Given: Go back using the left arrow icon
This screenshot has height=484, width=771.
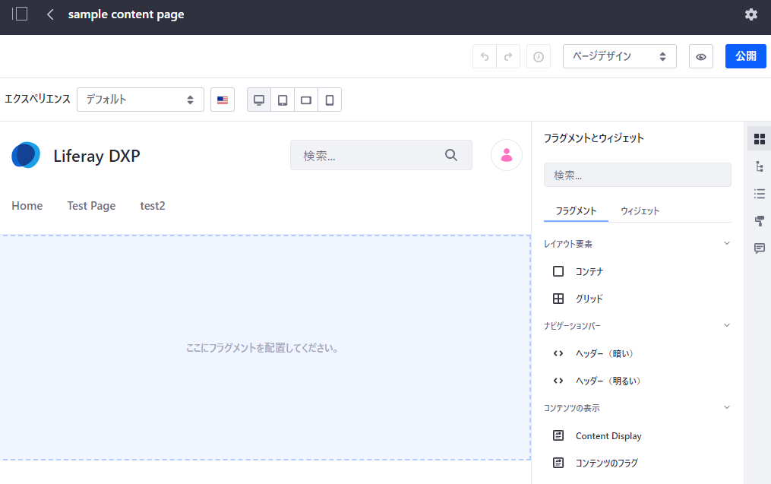Looking at the screenshot, I should pyautogui.click(x=50, y=14).
